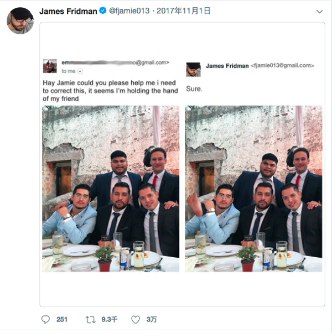Click the @fjamie013 handle

point(129,11)
